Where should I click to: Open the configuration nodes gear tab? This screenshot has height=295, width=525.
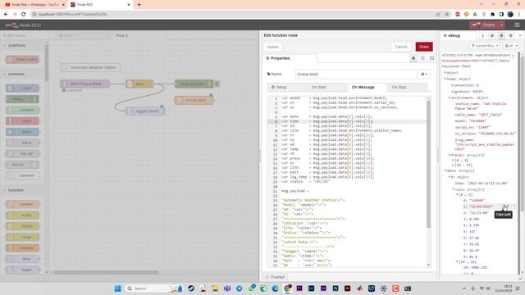point(510,35)
